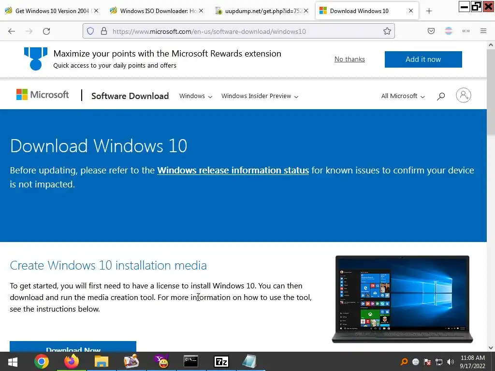The height and width of the screenshot is (371, 495).
Task: Expand the All Microsoft menu
Action: [403, 96]
